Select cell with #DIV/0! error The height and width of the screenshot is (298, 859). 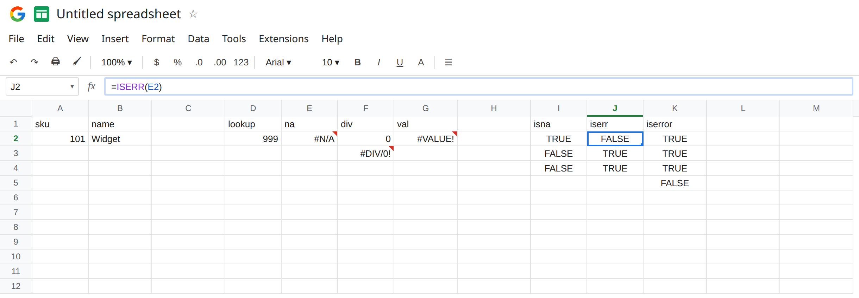[x=366, y=154]
